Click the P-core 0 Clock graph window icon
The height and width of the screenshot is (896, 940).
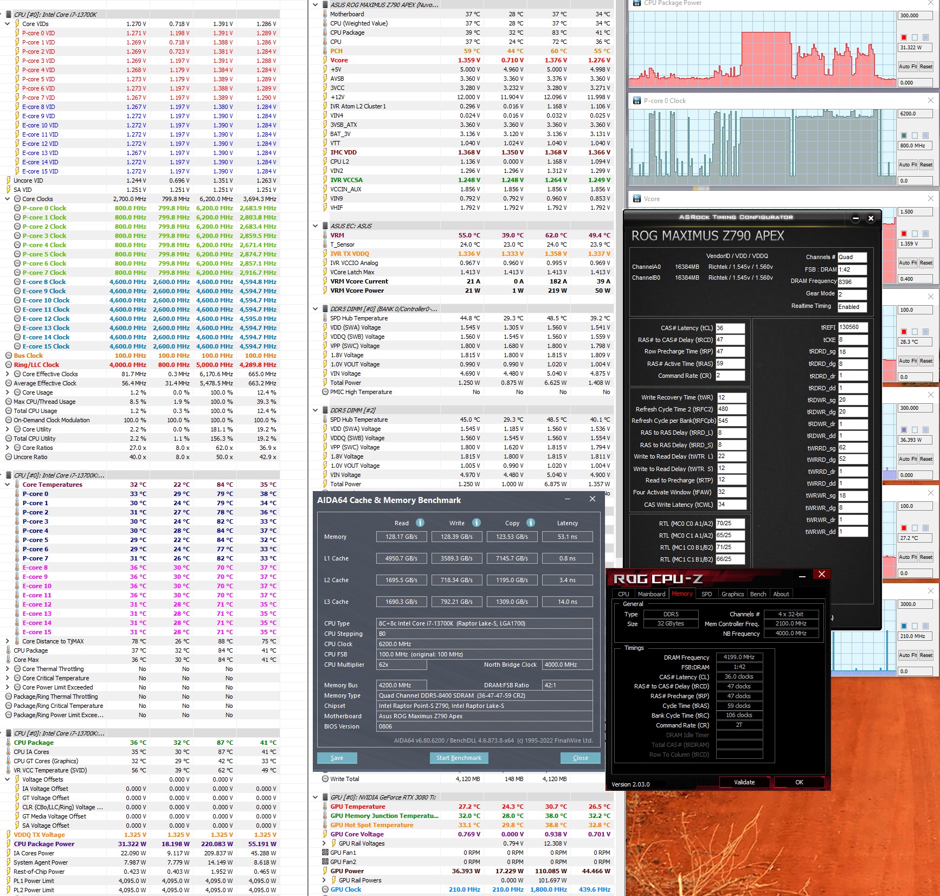tap(636, 101)
